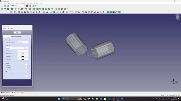Open the Draw style round icon
This screenshot has height=101, width=181.
(8, 9)
